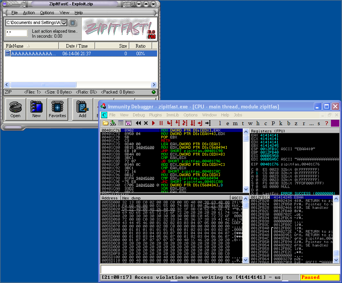Click right arrow of ZipItFast horizontal scrollbar
342x283 pixels.
(x=154, y=84)
